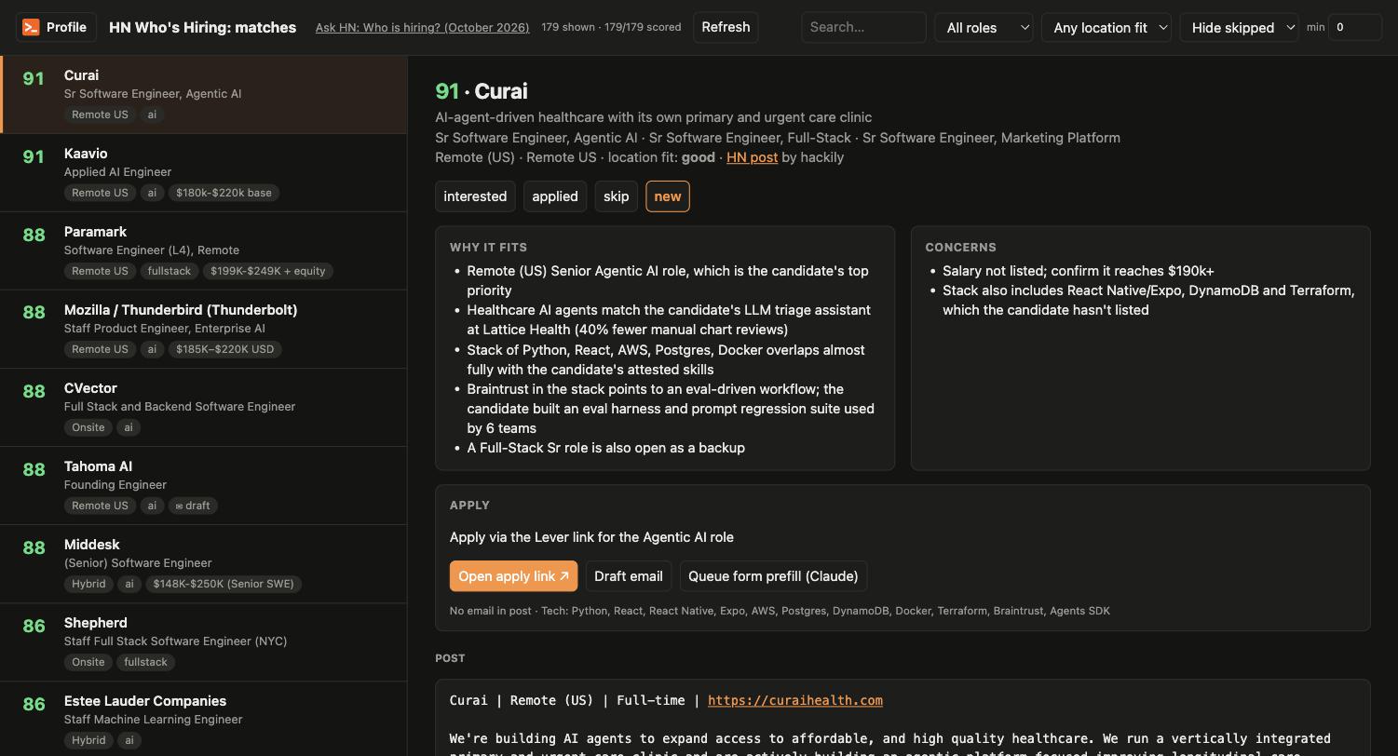Open the Ask HN: Who is hiring link
The image size is (1398, 756).
422,27
